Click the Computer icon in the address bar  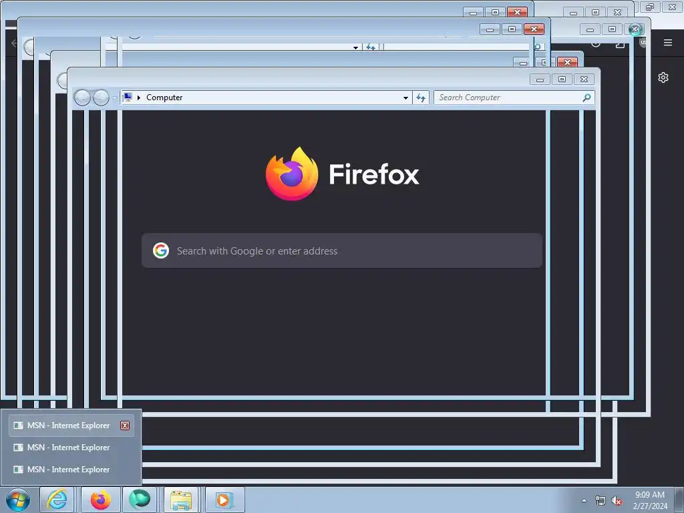coord(128,98)
